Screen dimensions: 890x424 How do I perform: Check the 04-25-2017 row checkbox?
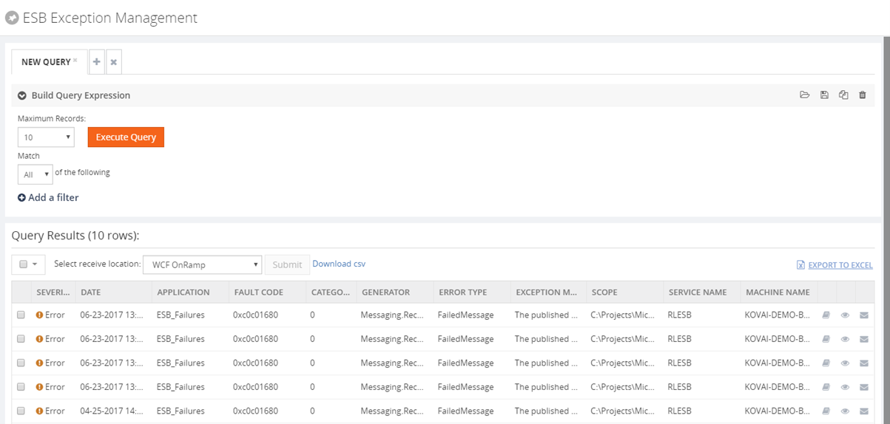[x=21, y=411]
